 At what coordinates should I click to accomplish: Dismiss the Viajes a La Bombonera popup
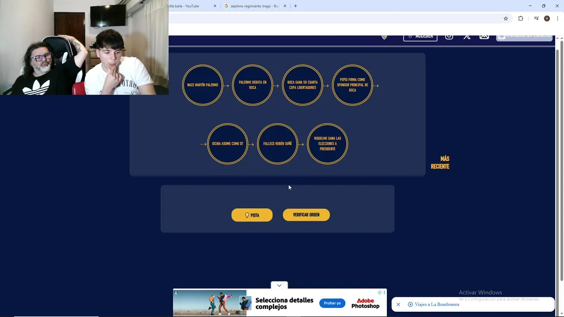pos(398,305)
